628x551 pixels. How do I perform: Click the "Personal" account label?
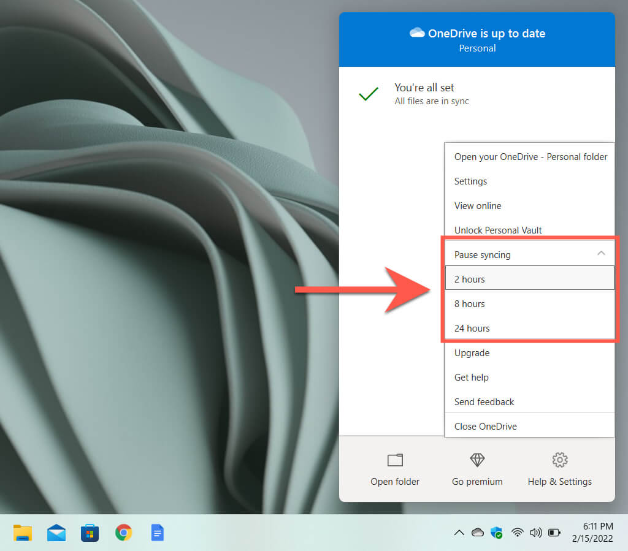point(477,48)
